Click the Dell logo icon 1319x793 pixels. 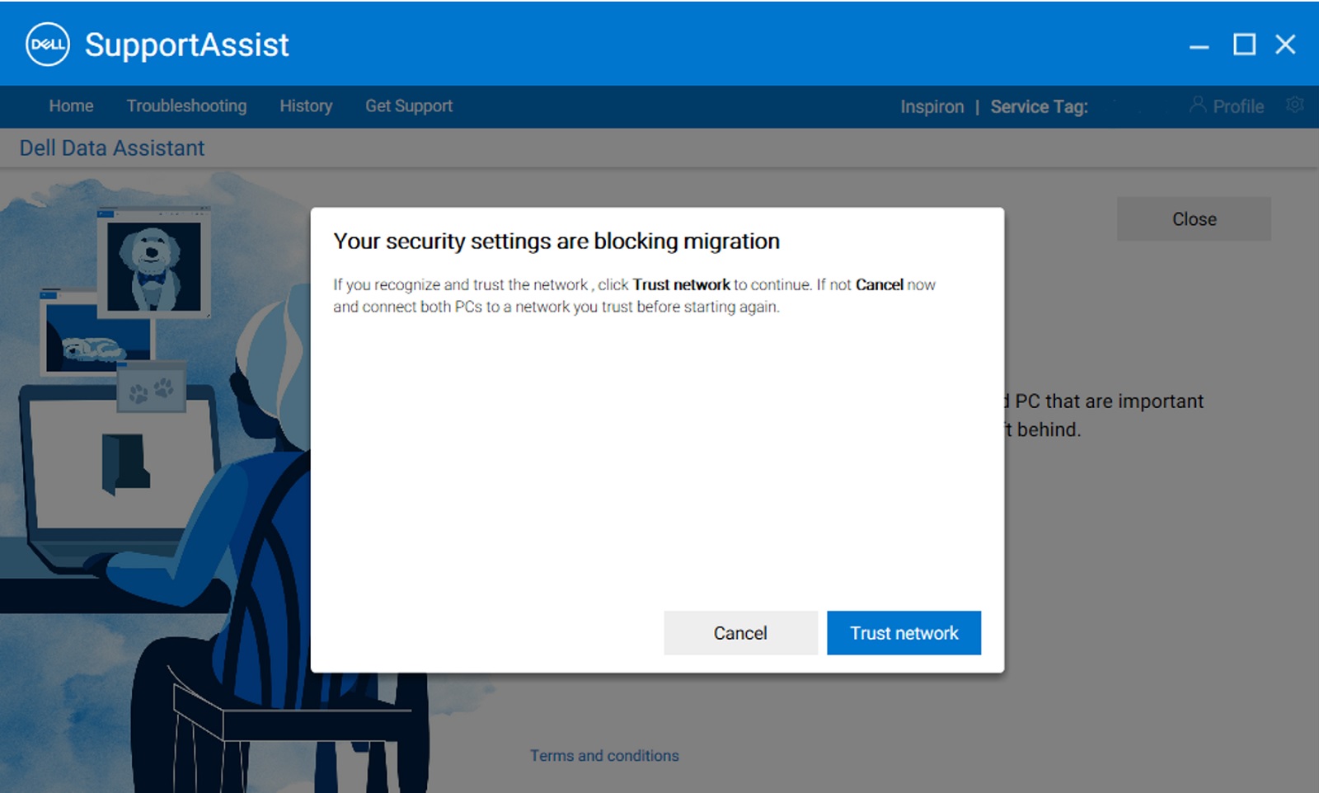(x=49, y=45)
